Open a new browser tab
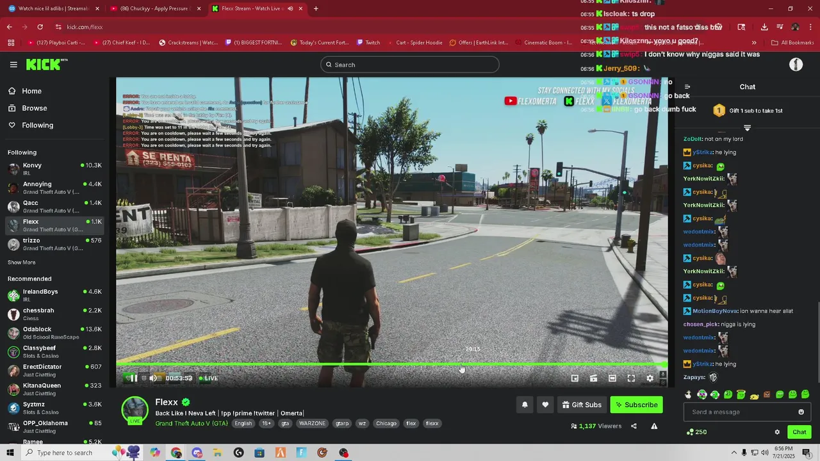Viewport: 820px width, 461px height. coord(316,9)
